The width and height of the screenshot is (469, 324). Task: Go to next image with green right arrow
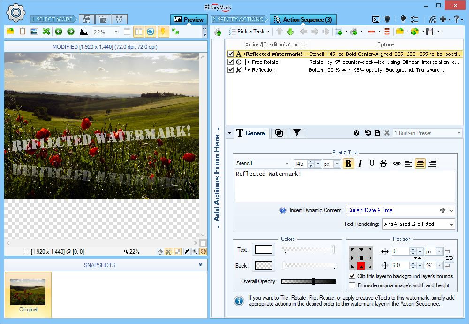tap(71, 31)
